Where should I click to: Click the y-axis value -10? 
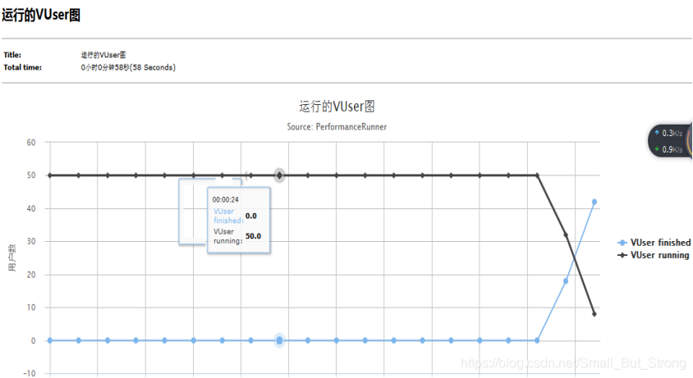click(x=30, y=373)
